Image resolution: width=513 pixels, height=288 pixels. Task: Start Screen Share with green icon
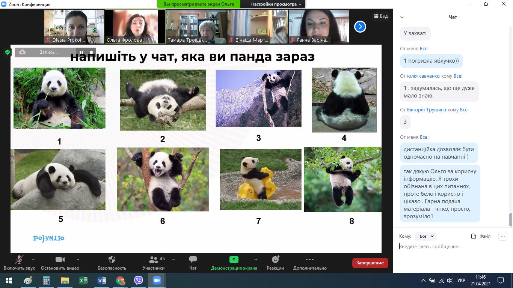[234, 259]
